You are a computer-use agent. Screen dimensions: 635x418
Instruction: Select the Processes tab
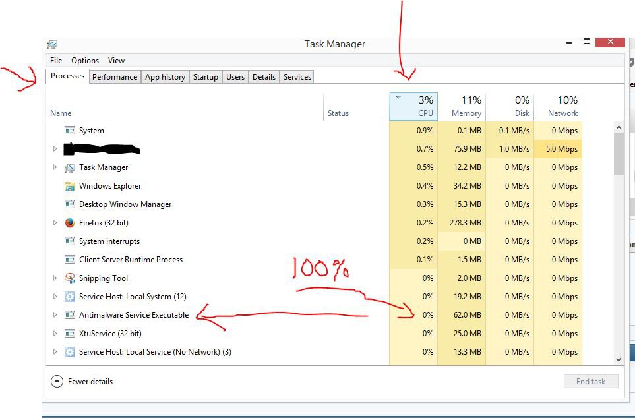tap(68, 76)
